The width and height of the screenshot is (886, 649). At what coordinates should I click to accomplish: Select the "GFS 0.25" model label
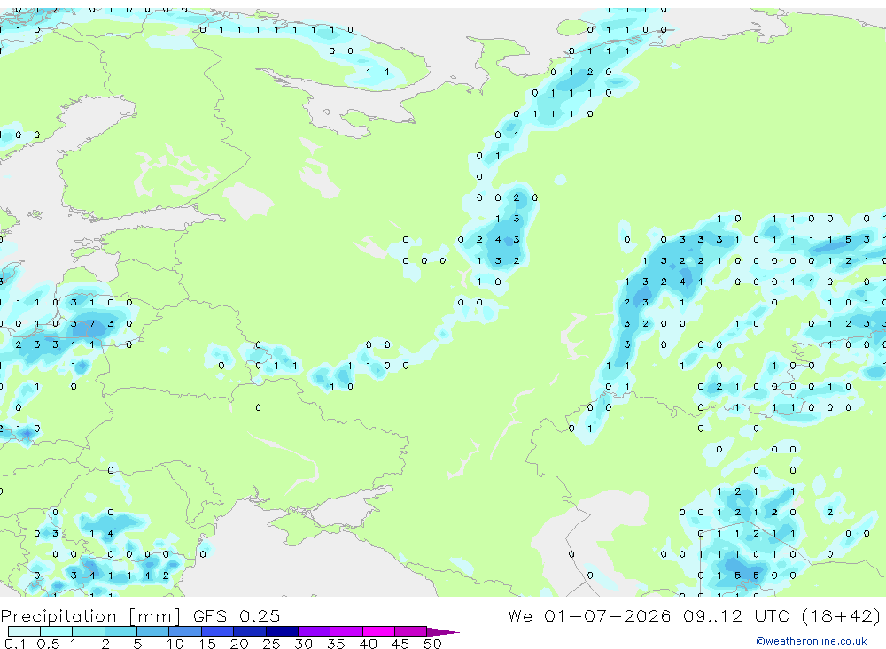[237, 616]
